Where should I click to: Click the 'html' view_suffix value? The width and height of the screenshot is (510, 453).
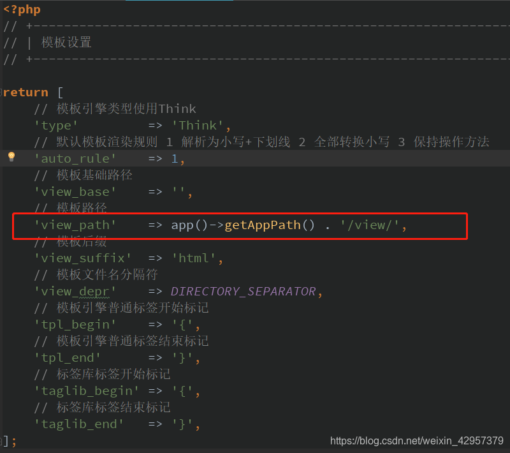(x=195, y=258)
